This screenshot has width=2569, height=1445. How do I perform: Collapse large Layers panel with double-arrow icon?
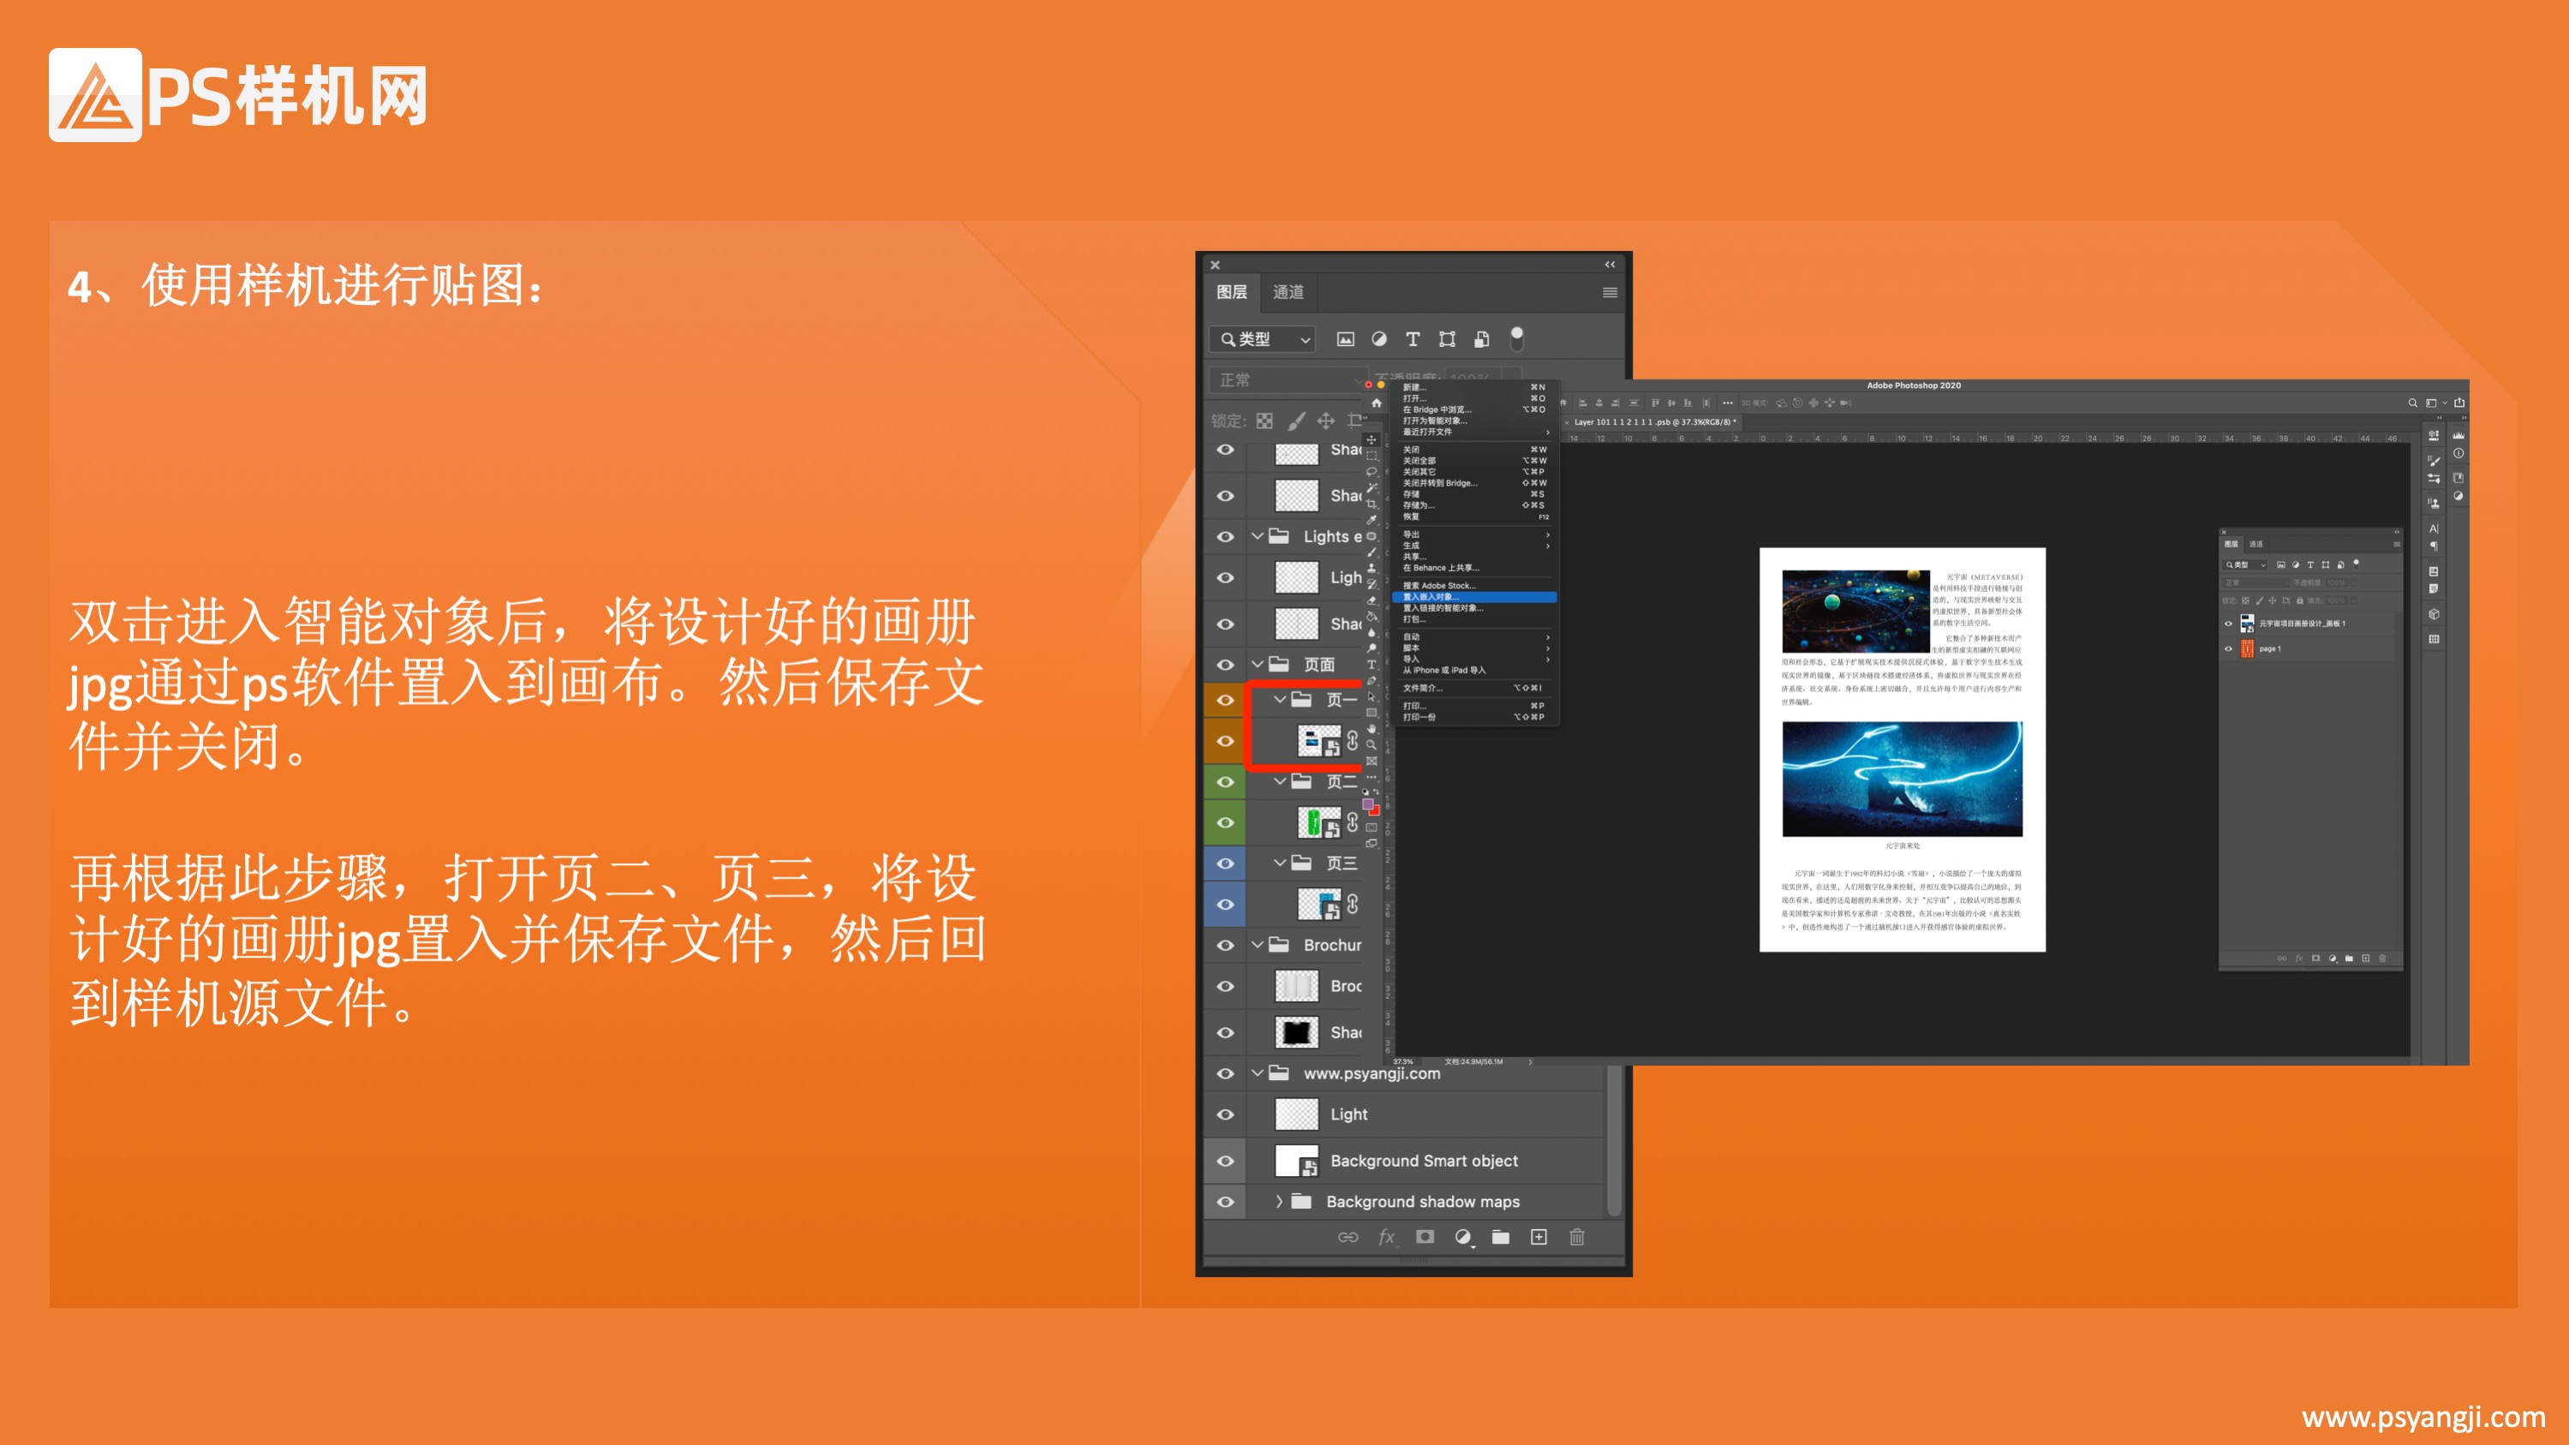point(1610,265)
